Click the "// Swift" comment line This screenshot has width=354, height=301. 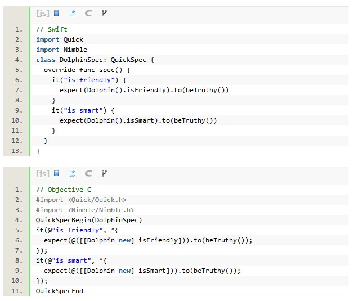click(x=52, y=29)
